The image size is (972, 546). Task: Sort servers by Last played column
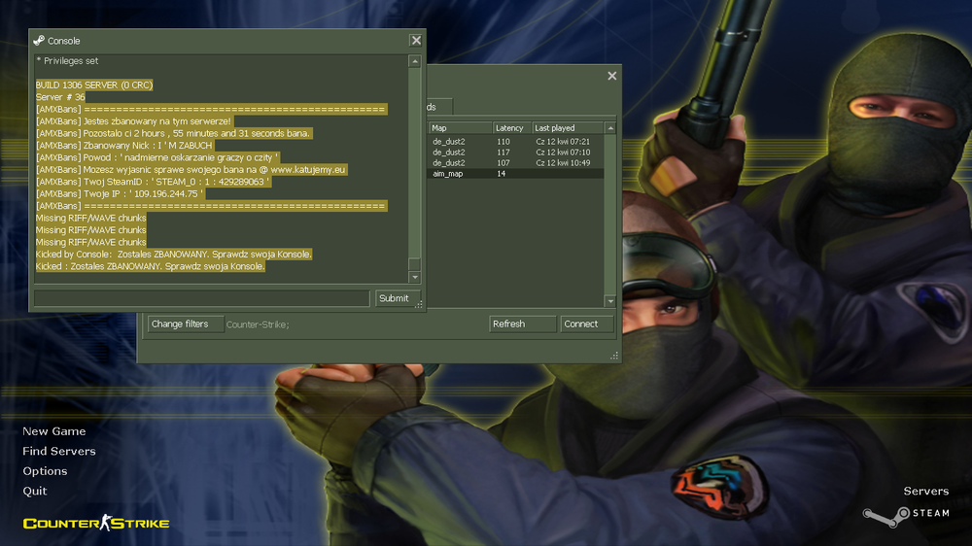click(568, 127)
